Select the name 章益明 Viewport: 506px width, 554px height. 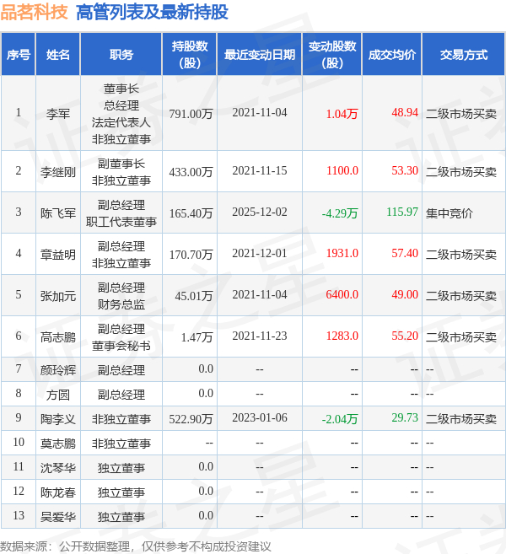pyautogui.click(x=58, y=255)
